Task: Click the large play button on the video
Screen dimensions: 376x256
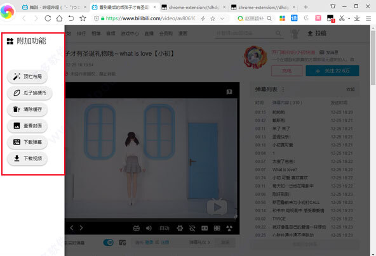Action: click(x=217, y=207)
